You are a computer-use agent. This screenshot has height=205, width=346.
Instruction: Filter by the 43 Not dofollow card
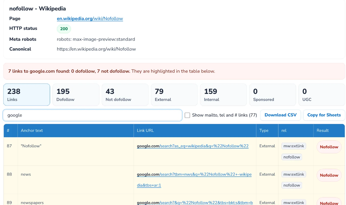pos(125,95)
